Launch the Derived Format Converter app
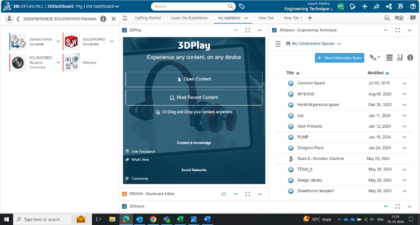This screenshot has height=225, width=420. tap(17, 41)
